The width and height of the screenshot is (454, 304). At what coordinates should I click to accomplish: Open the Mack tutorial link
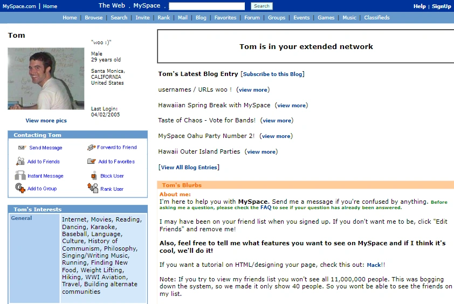coord(374,265)
